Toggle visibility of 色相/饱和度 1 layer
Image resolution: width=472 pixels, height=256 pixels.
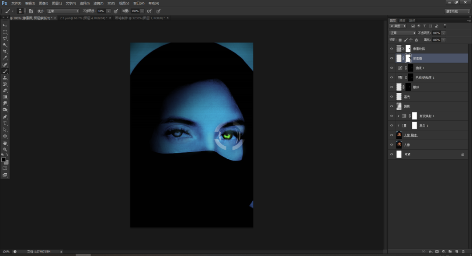click(392, 77)
